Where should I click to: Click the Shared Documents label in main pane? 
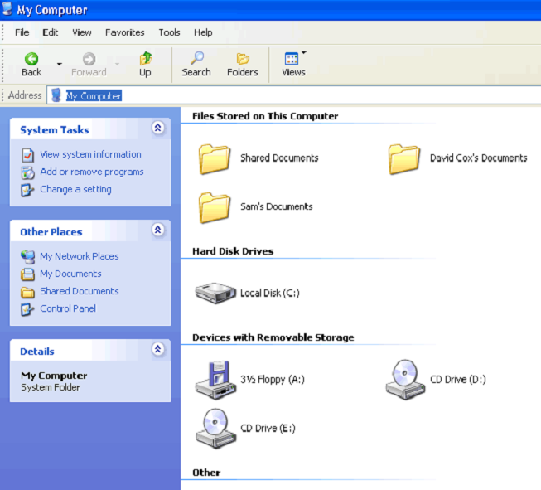coord(279,158)
